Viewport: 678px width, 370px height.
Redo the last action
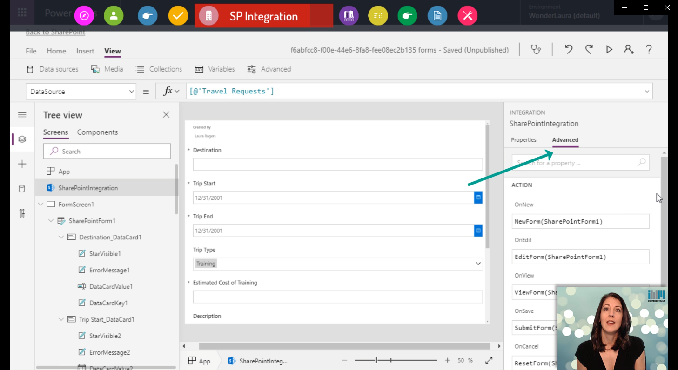[589, 49]
